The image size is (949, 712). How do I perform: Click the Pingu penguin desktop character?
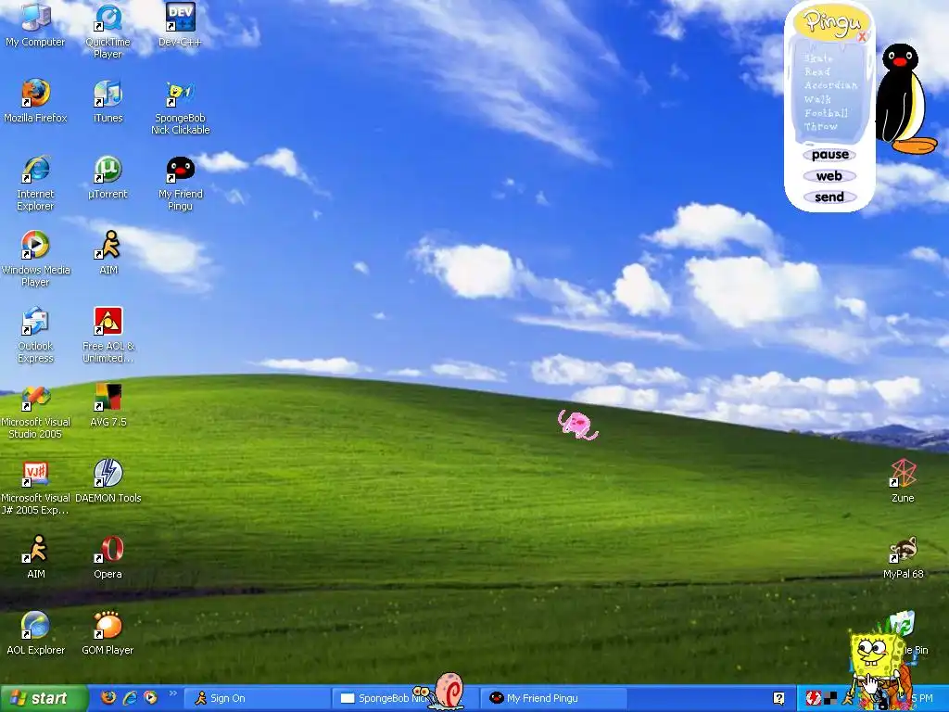tap(903, 99)
